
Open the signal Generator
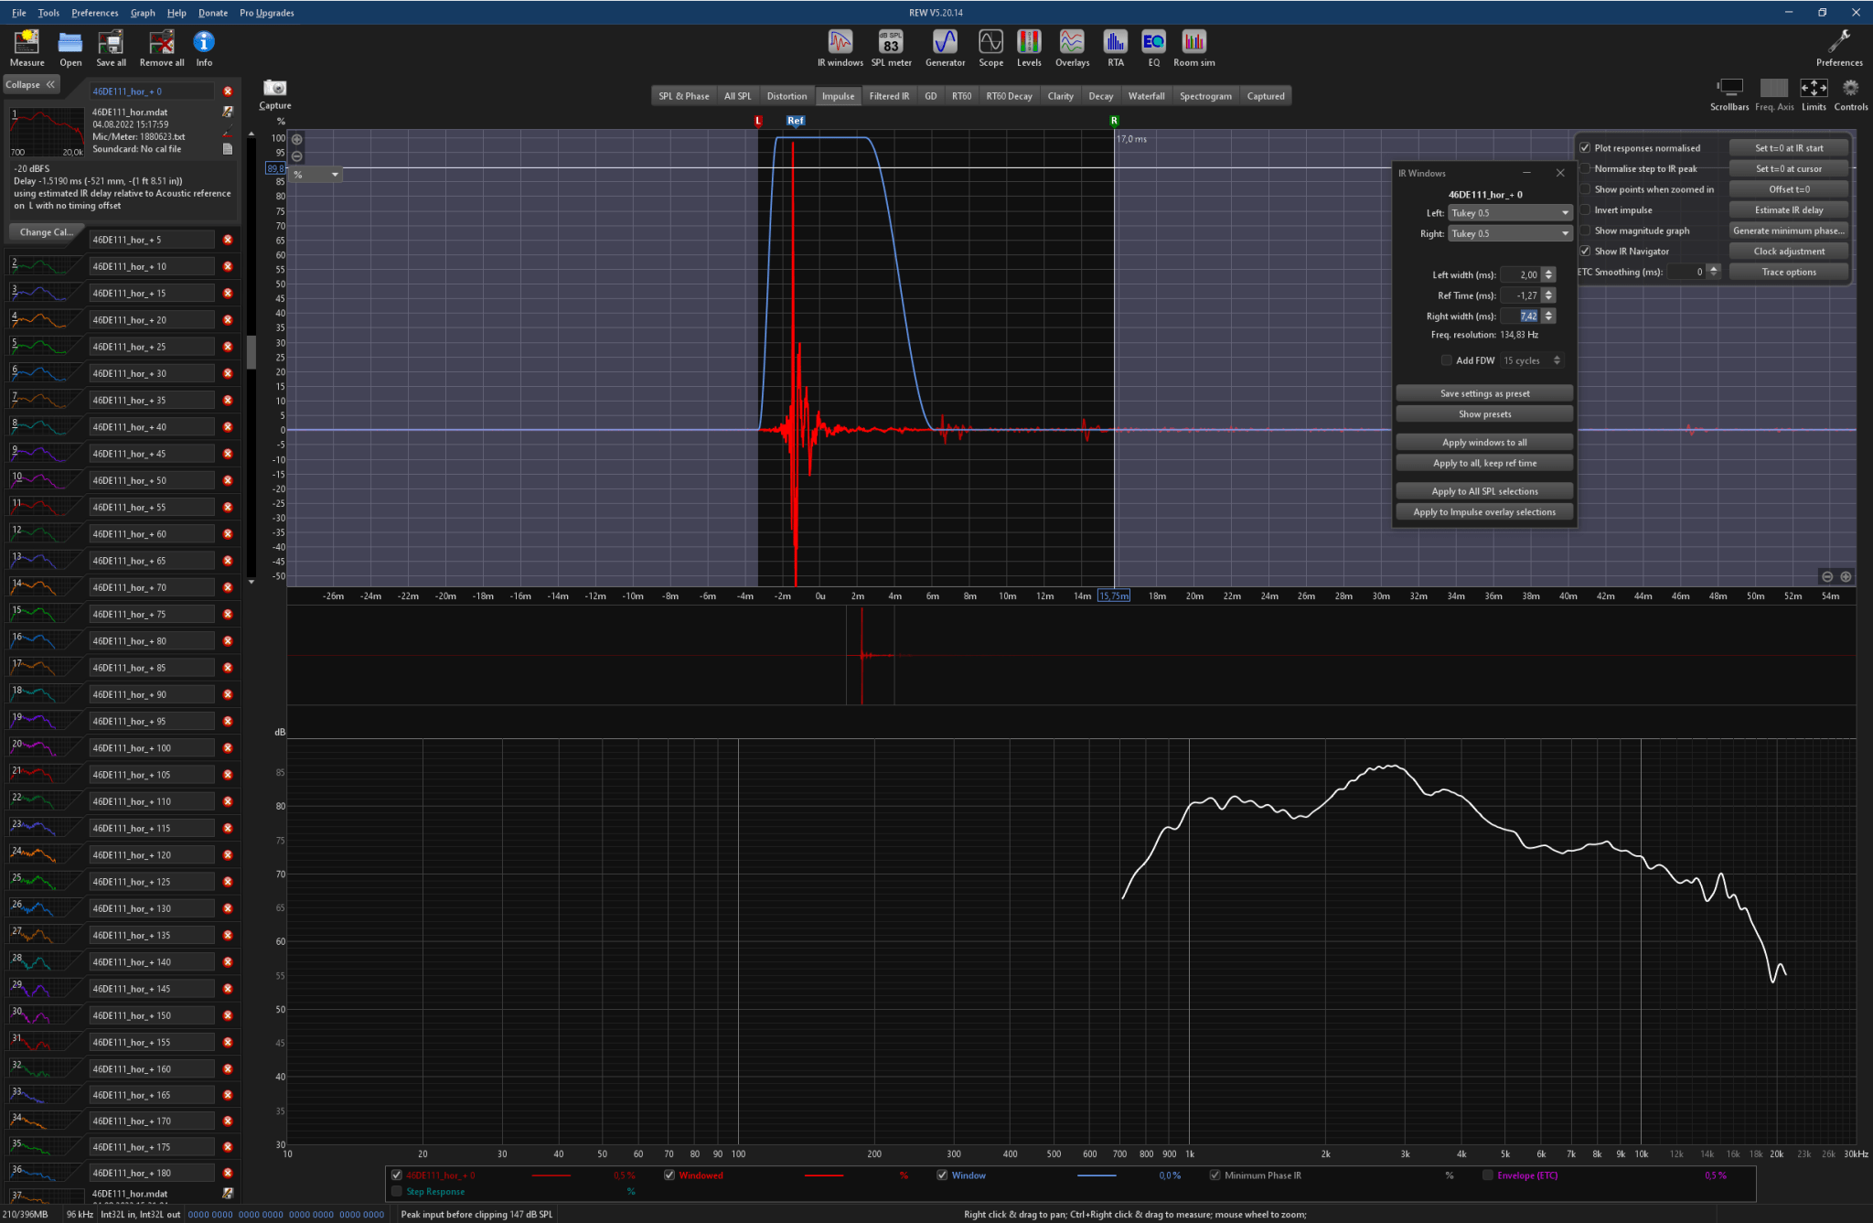coord(945,48)
